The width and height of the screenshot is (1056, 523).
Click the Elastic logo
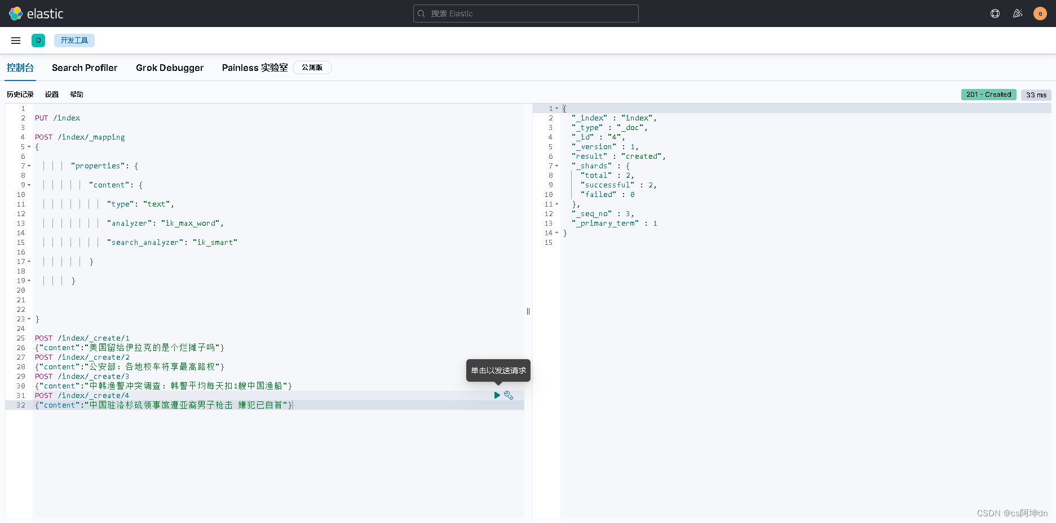point(36,14)
